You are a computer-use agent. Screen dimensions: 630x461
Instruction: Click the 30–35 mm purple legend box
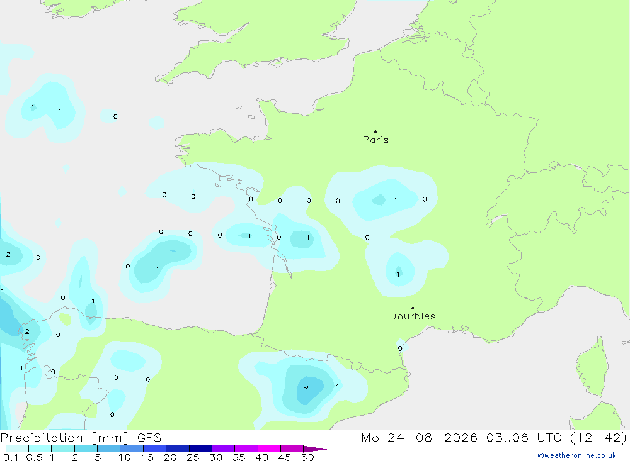tap(223, 448)
